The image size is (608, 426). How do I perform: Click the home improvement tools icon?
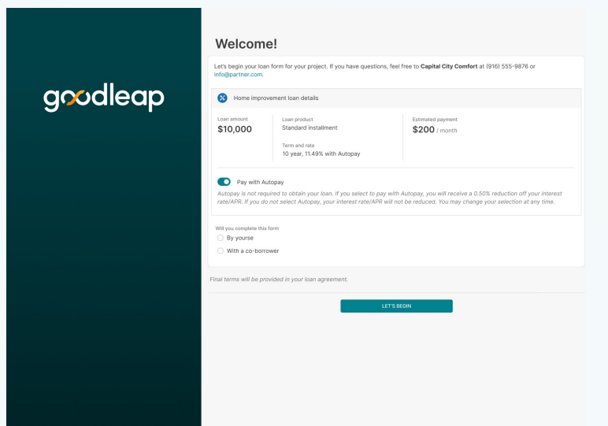pos(222,98)
